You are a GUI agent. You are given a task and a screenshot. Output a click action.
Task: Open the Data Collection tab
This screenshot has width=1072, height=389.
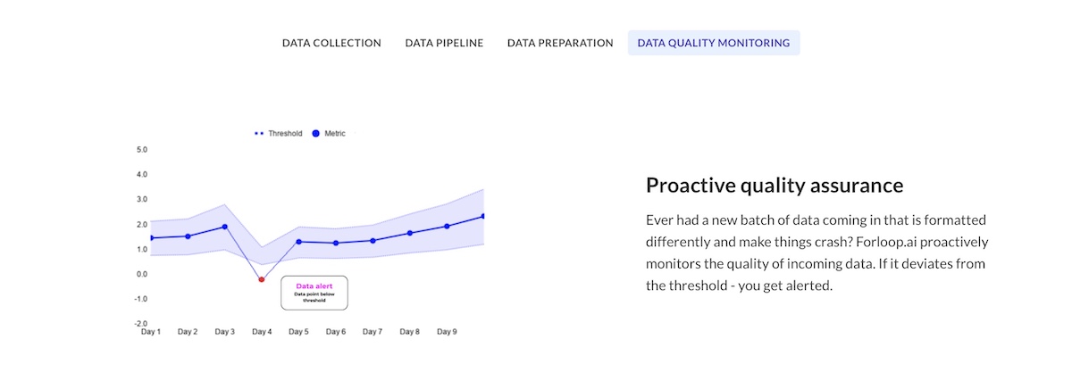click(x=331, y=43)
